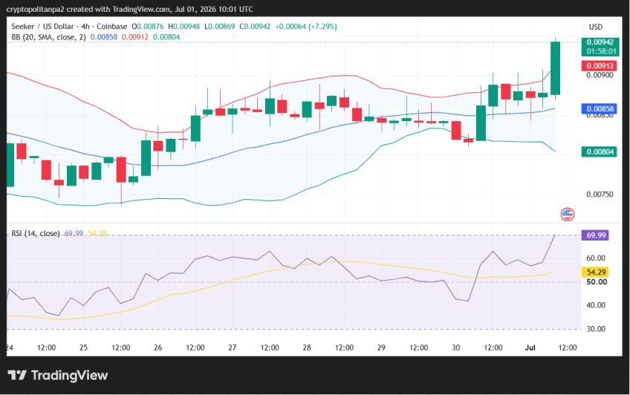Click the high value H0.00948
The height and width of the screenshot is (395, 630).
[x=184, y=27]
